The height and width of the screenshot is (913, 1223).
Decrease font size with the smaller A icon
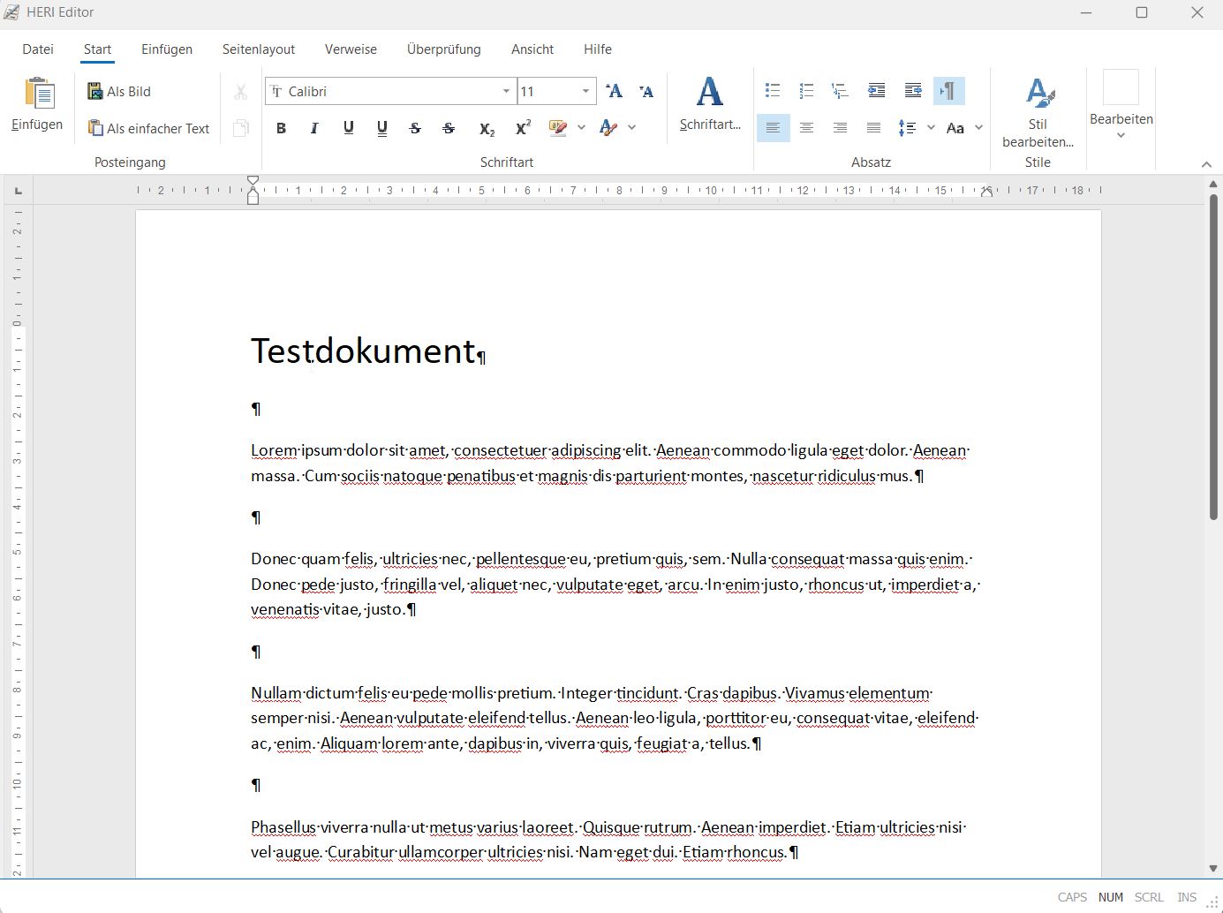click(x=646, y=91)
